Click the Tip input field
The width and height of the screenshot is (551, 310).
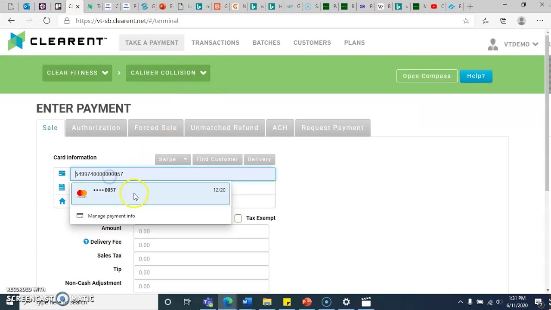(x=201, y=273)
